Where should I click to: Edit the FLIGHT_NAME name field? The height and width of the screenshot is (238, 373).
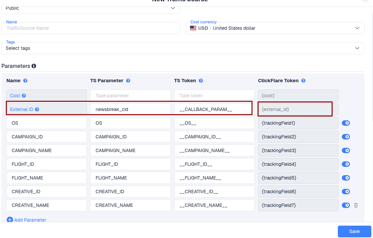point(46,178)
